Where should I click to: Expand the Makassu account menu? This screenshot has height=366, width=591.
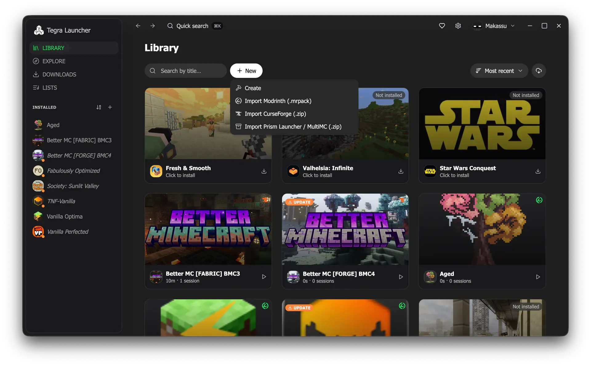[494, 26]
